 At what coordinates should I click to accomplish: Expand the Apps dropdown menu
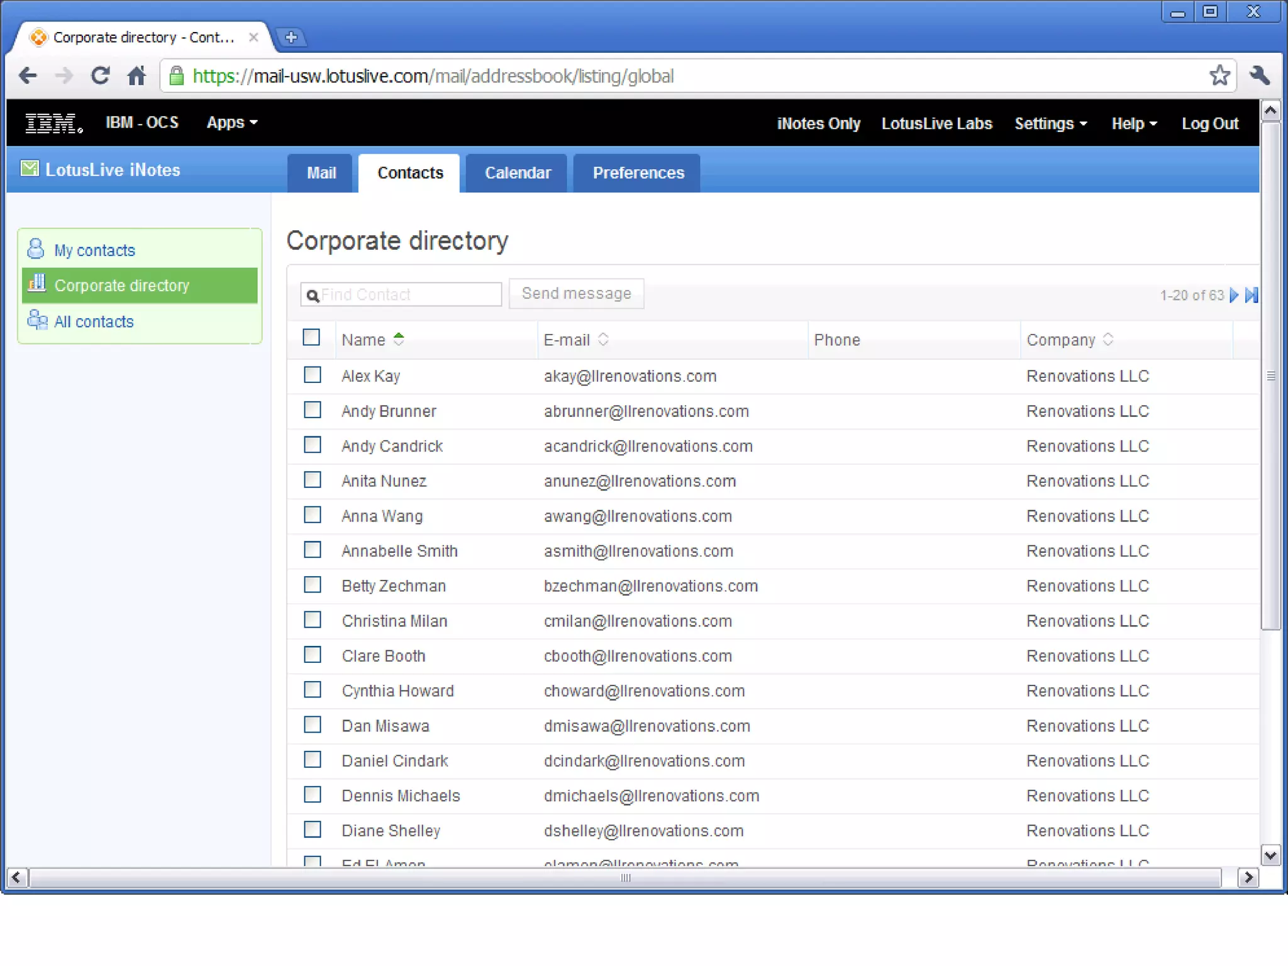click(231, 123)
